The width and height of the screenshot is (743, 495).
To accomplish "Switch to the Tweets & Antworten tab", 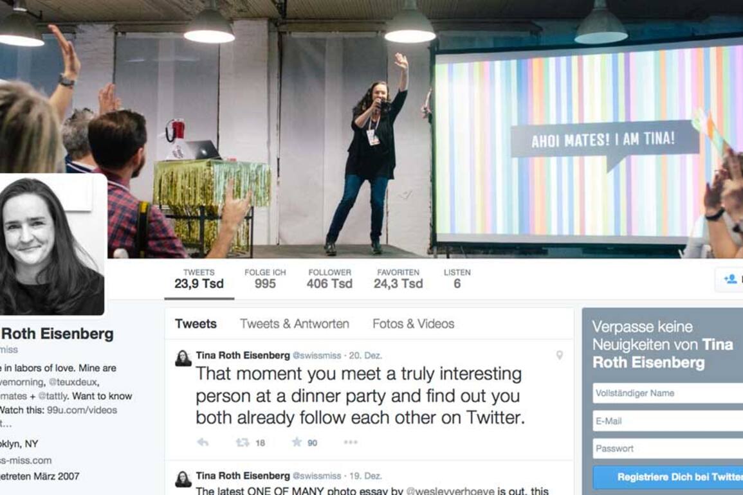I will click(x=294, y=323).
